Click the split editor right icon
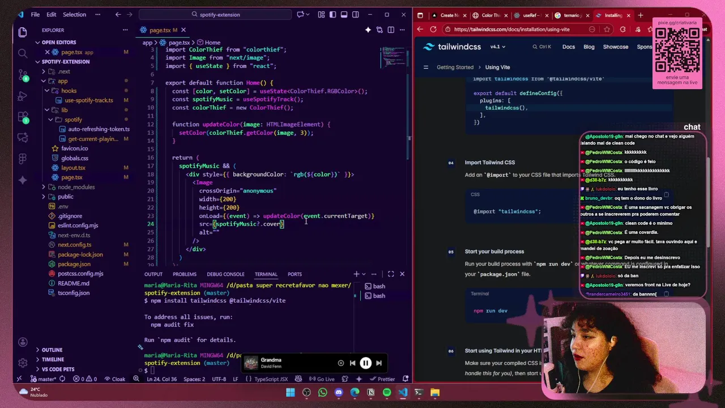This screenshot has width=725, height=408. tap(391, 30)
